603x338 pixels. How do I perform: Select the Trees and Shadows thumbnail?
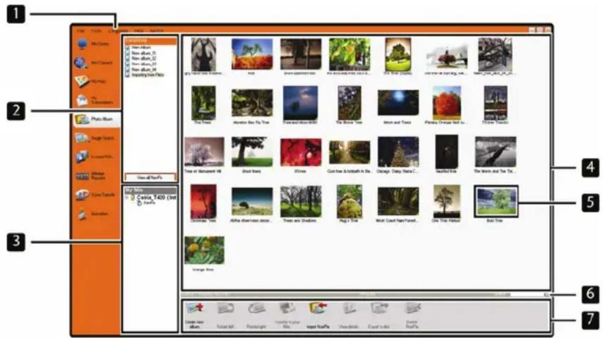click(x=300, y=201)
